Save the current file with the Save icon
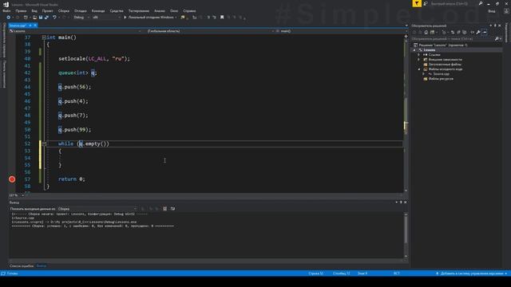The height and width of the screenshot is (287, 511). point(41,18)
